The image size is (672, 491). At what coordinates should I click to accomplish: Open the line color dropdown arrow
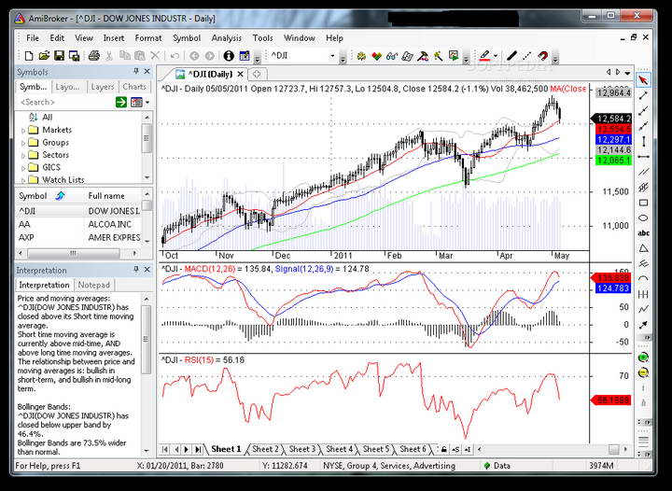(x=496, y=56)
